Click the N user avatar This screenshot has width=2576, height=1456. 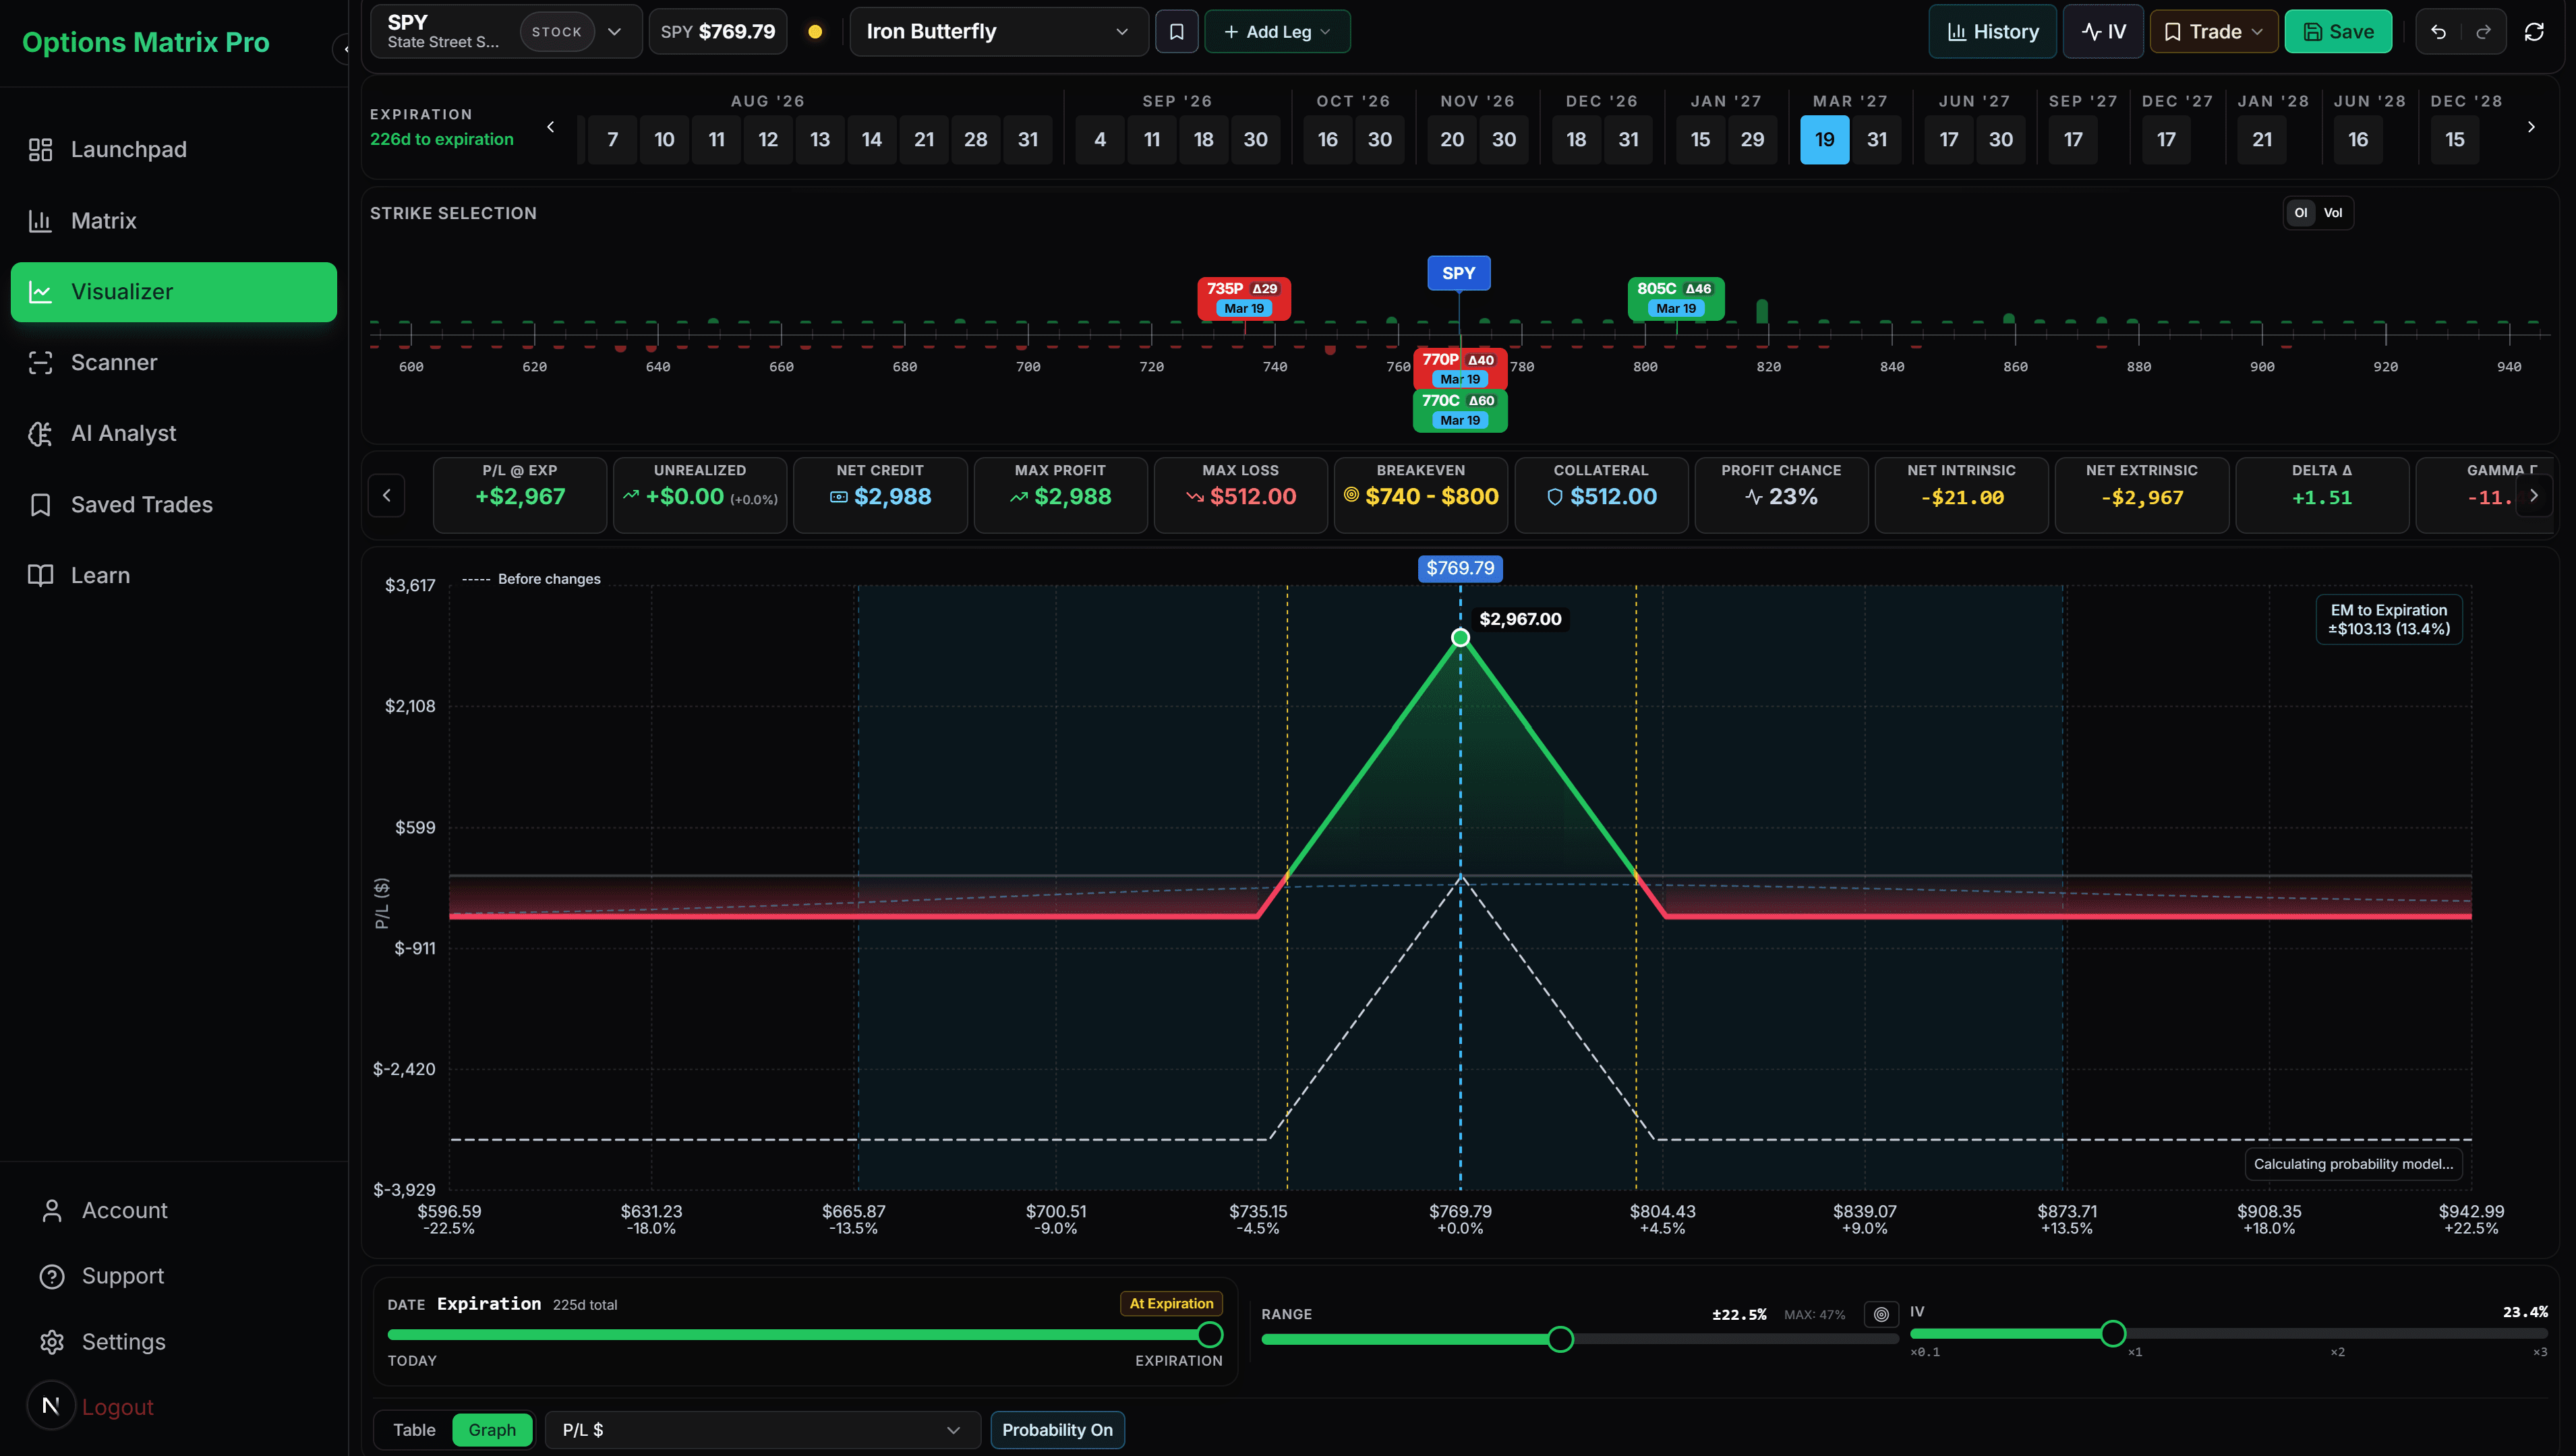51,1406
